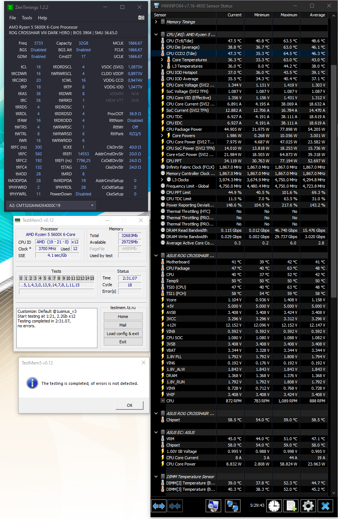338x519 pixels.
Task: Expand the Core Powers subgroup
Action: [x=162, y=136]
